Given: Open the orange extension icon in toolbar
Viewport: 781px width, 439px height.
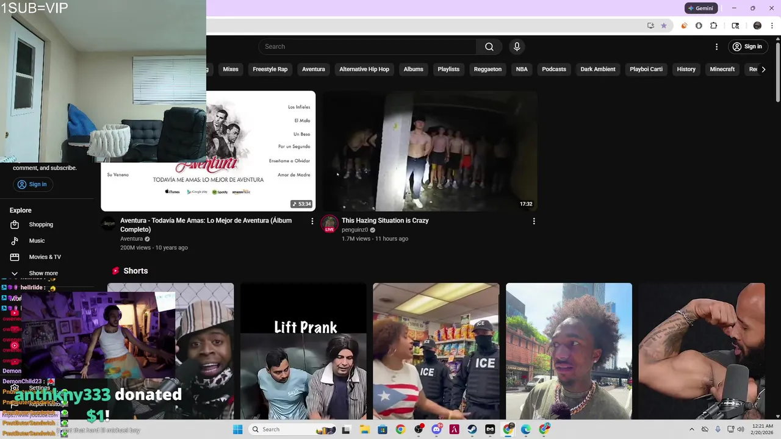Looking at the screenshot, I should (684, 26).
